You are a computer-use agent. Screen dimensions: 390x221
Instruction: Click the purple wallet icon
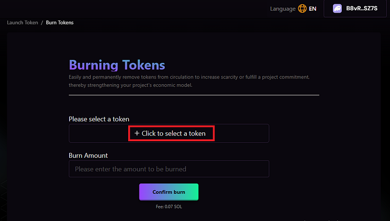(x=337, y=9)
